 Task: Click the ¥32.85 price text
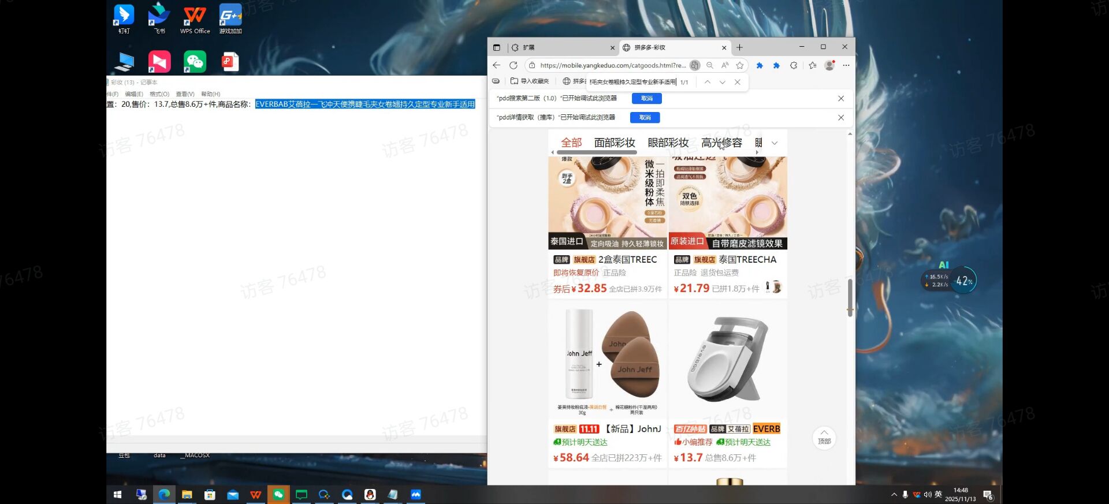coord(589,288)
